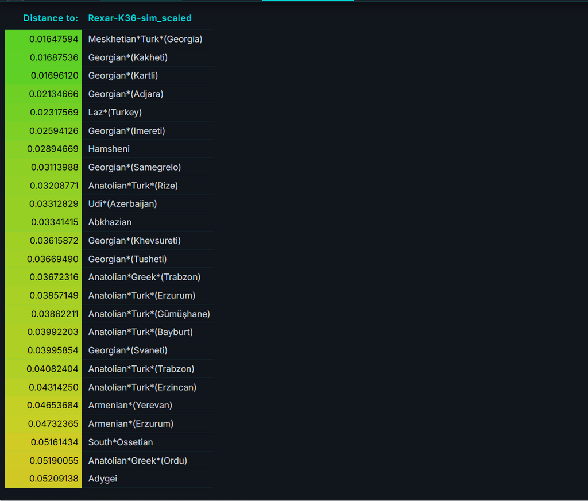Click the distance value 0.02894669
The image size is (588, 501).
(52, 149)
